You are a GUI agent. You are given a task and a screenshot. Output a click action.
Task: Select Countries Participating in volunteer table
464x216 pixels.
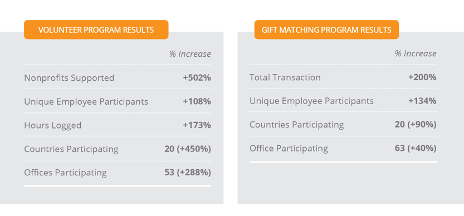(71, 149)
